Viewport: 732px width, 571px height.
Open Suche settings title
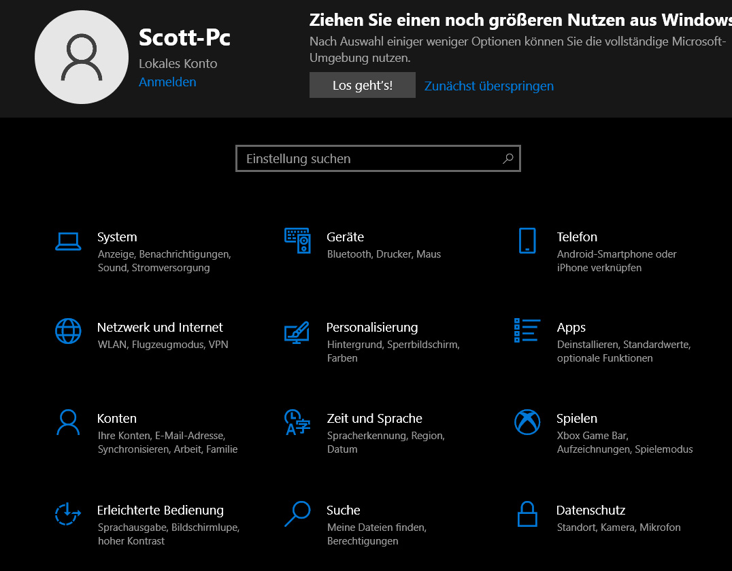[x=343, y=511]
